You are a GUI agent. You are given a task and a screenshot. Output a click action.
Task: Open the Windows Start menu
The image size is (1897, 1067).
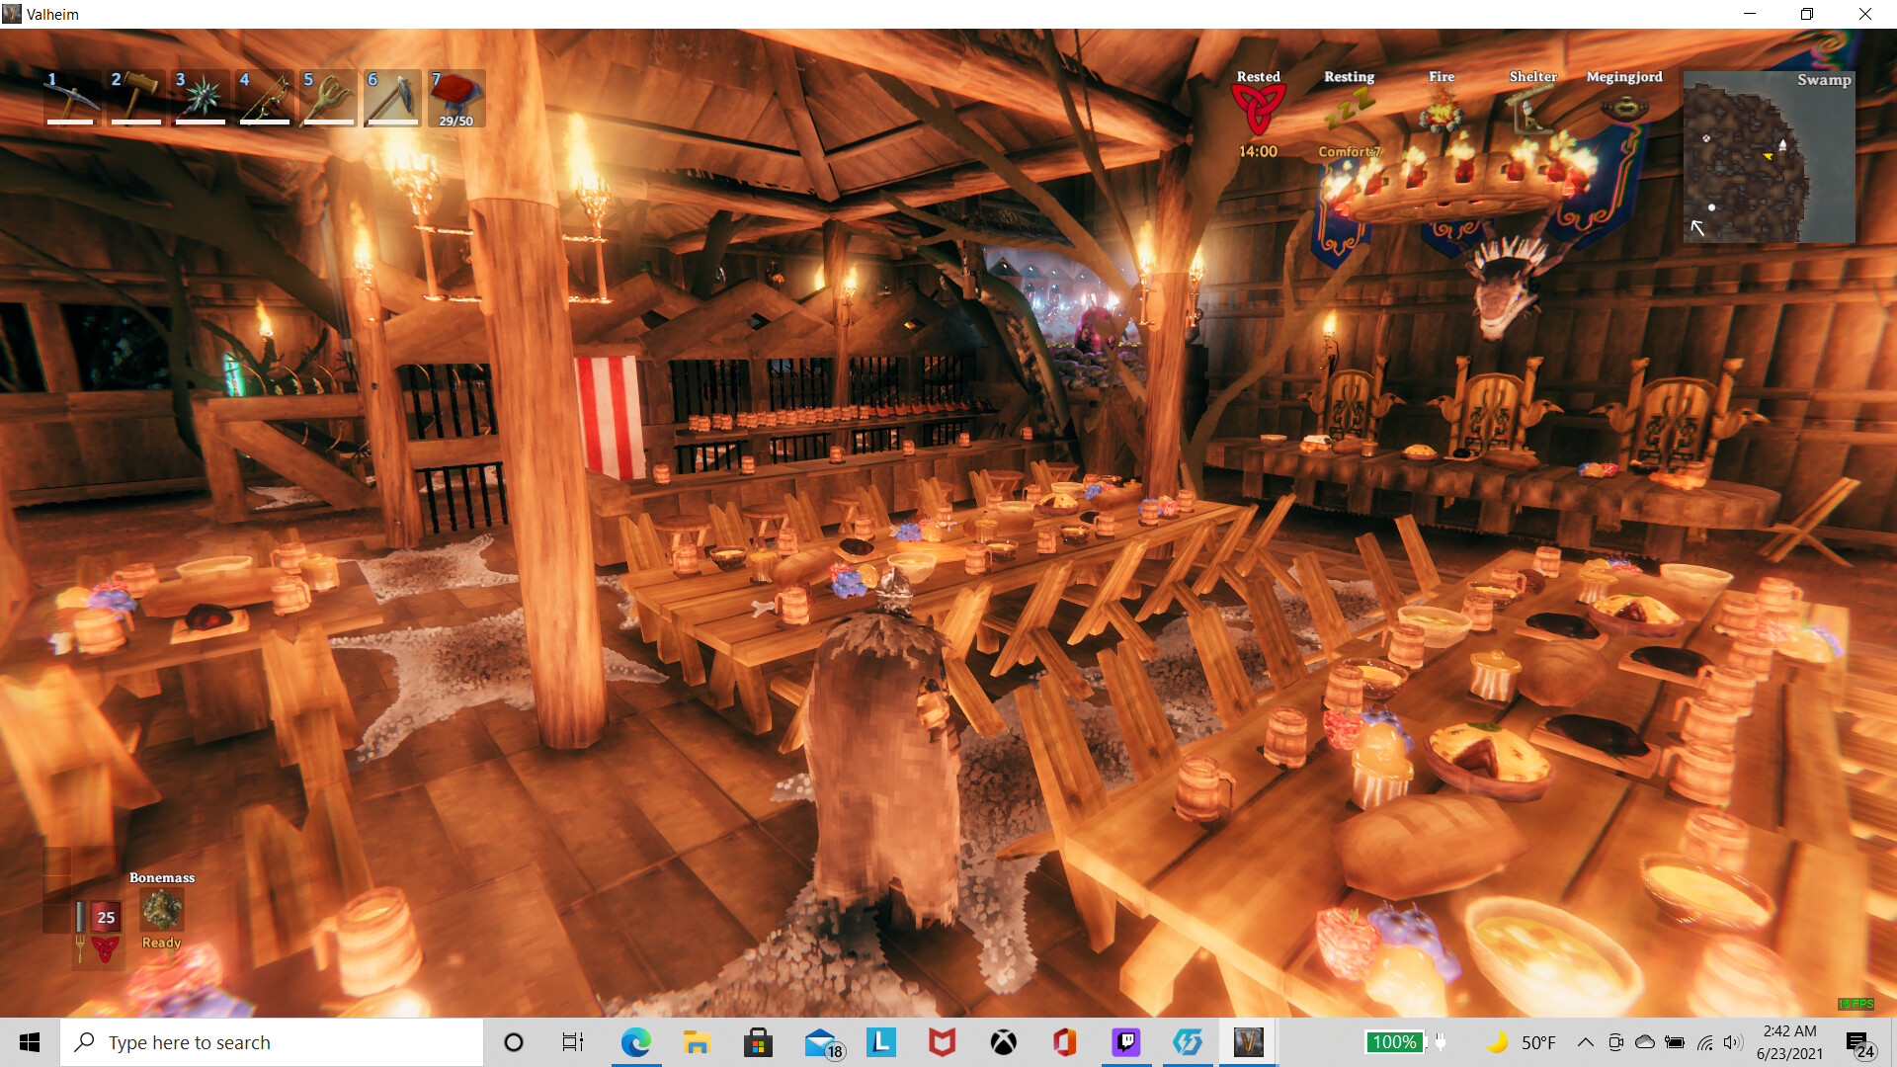coord(30,1042)
